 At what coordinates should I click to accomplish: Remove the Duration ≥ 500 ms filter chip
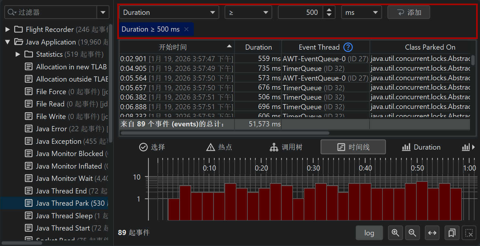(x=186, y=29)
